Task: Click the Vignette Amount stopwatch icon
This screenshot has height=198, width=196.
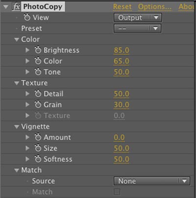Action: click(x=38, y=137)
